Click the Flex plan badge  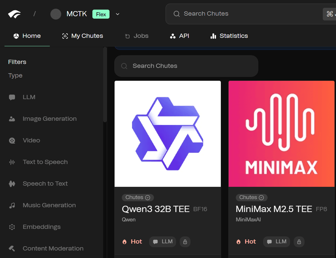[x=101, y=14]
